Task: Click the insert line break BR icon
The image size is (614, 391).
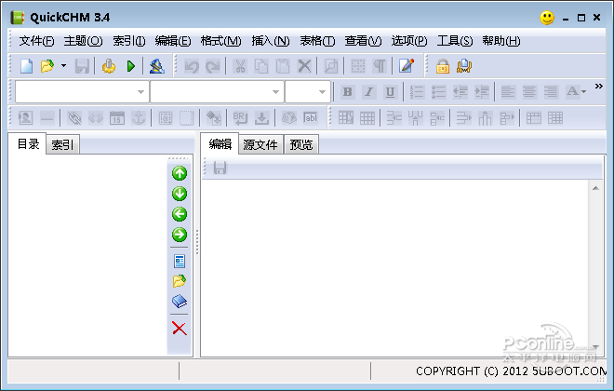Action: [x=240, y=118]
